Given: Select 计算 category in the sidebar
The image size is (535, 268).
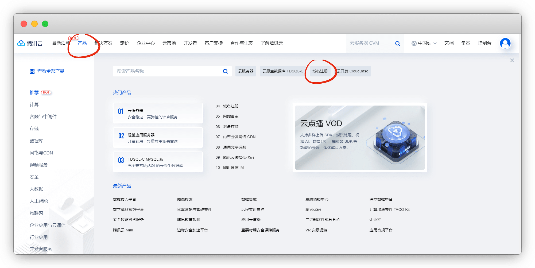Looking at the screenshot, I should 34,104.
